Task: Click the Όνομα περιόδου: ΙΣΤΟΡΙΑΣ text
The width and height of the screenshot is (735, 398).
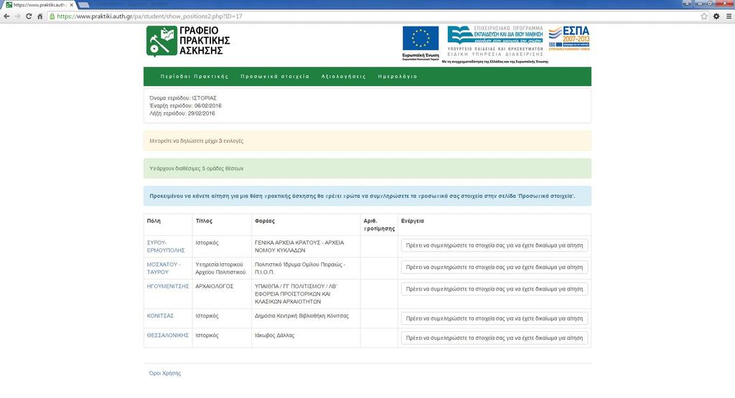Action: [x=183, y=98]
